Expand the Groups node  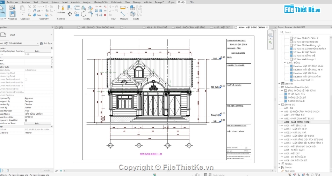point(279,168)
